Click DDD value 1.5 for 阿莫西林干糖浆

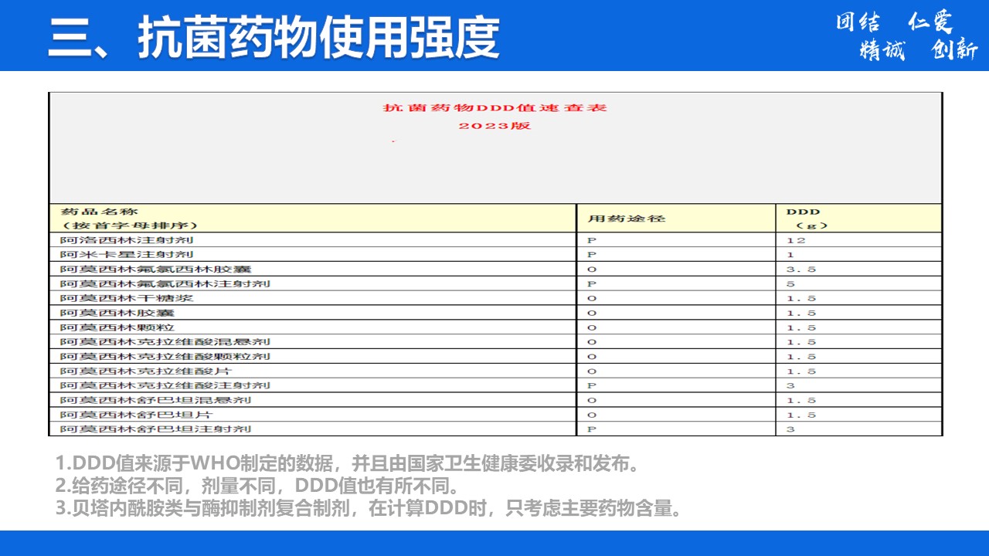point(801,298)
